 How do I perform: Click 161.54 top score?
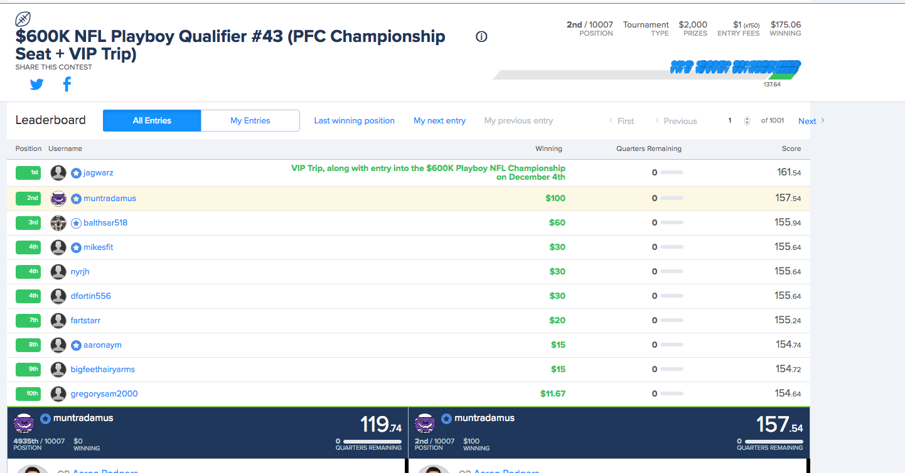tap(789, 172)
